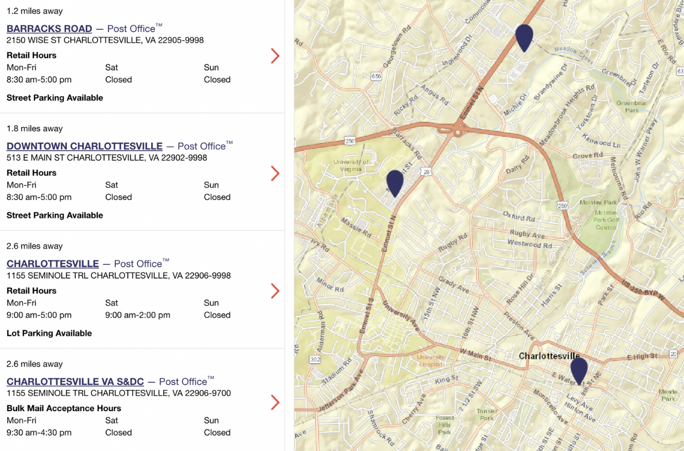Screen dimensions: 684x451
Task: Click the '9:00 am-5:00 pm' Mon-Fri hours
Action: [39, 315]
